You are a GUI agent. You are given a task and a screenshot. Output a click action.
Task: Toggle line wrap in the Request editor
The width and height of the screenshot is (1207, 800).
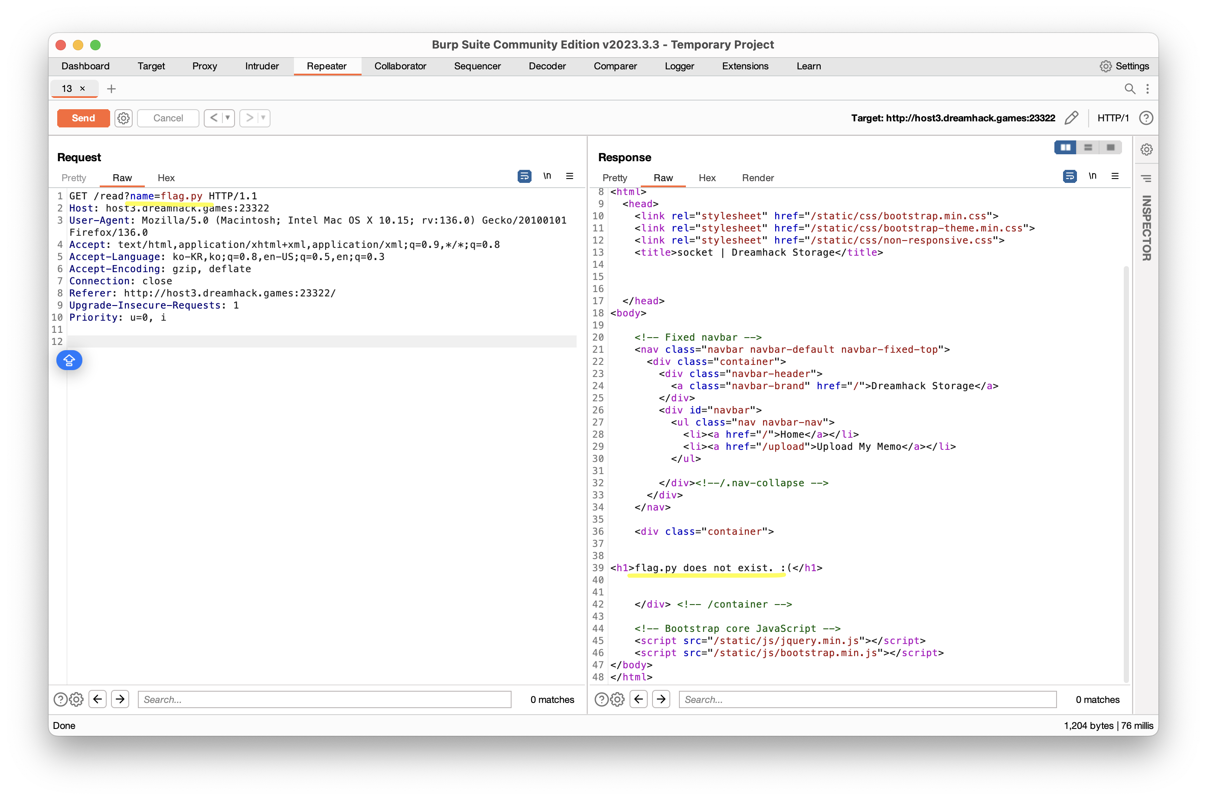pos(524,176)
